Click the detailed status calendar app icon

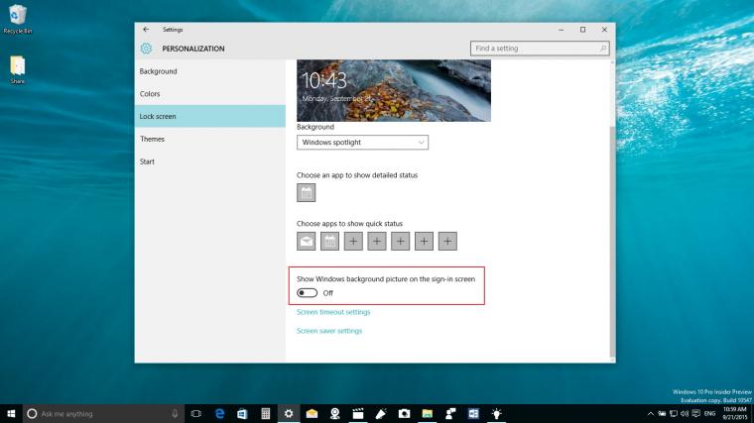306,193
